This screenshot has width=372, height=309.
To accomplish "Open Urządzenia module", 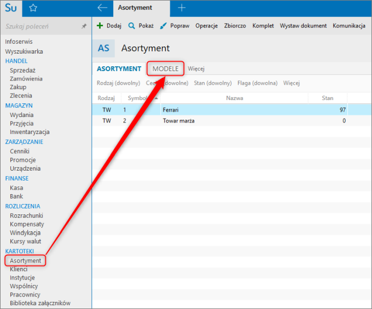I will [x=25, y=168].
